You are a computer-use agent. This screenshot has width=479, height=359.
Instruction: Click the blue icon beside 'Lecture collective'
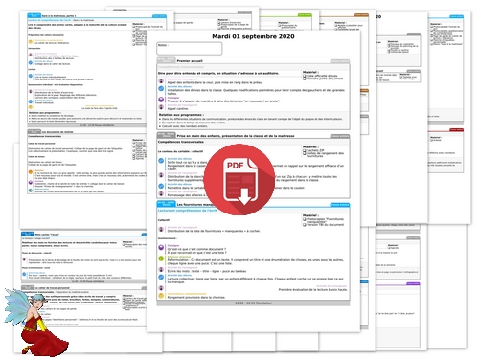coord(161,277)
